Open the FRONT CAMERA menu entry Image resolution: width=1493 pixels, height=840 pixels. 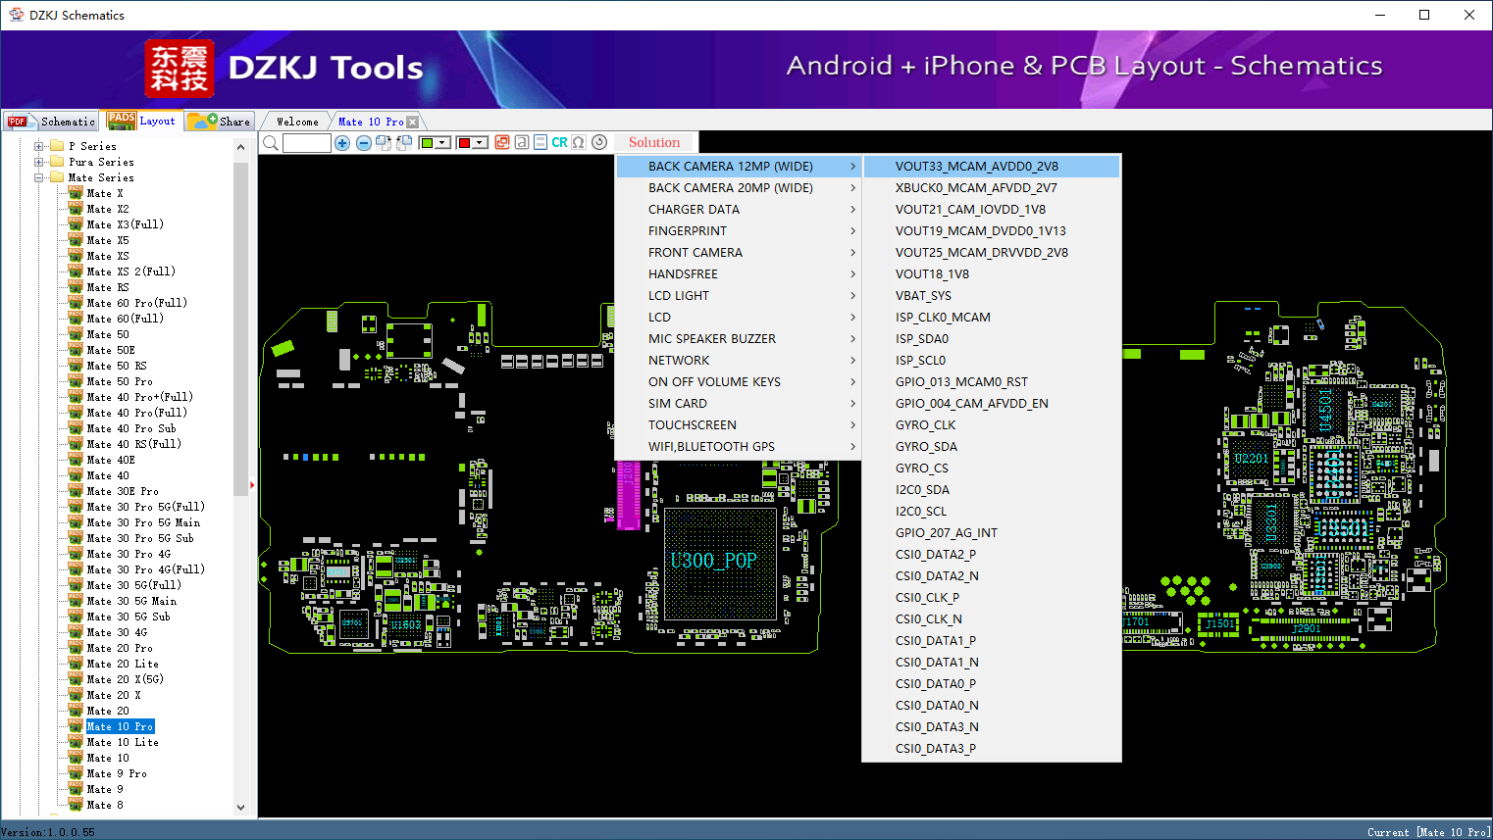(x=739, y=253)
